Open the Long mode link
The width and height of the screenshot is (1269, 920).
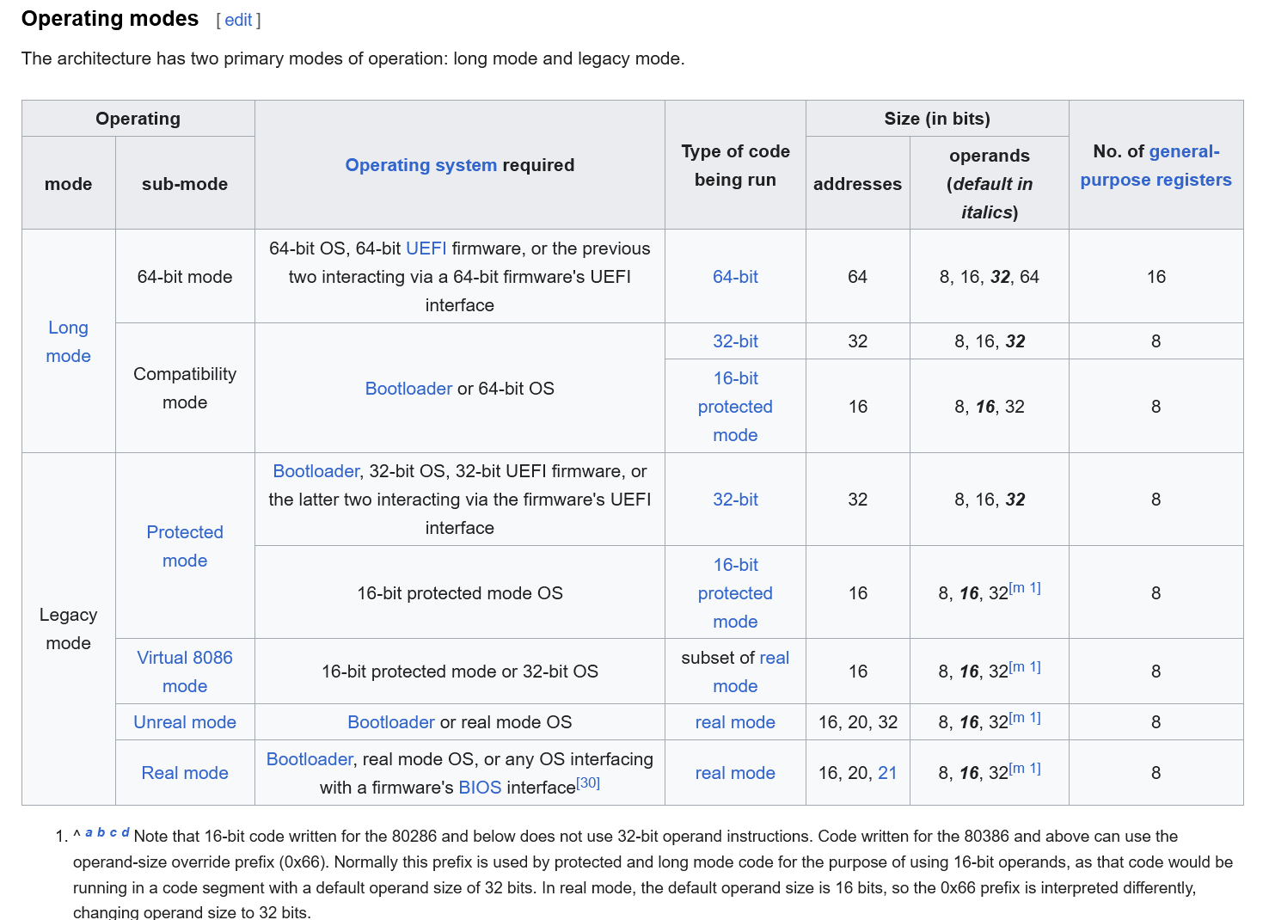pos(68,341)
